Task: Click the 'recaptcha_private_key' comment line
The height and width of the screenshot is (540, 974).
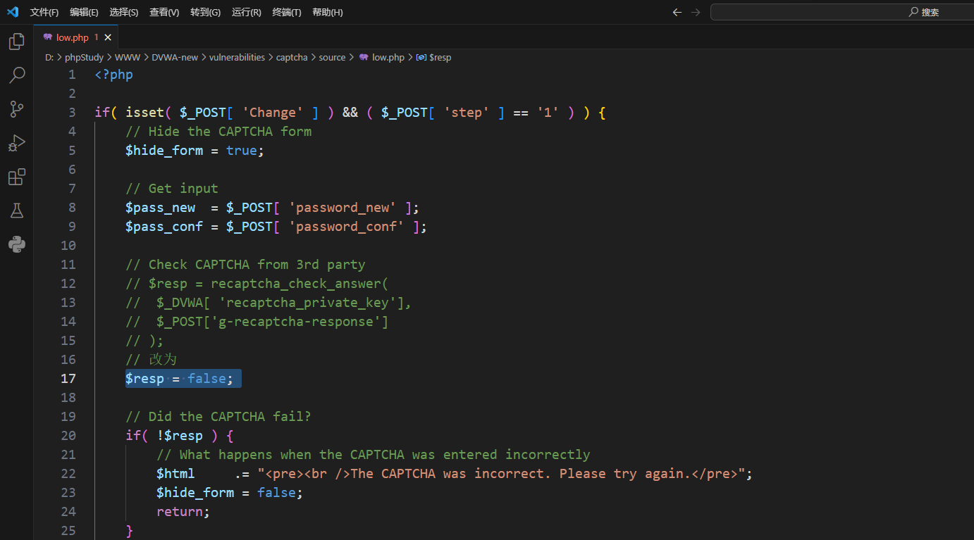Action: (x=269, y=303)
